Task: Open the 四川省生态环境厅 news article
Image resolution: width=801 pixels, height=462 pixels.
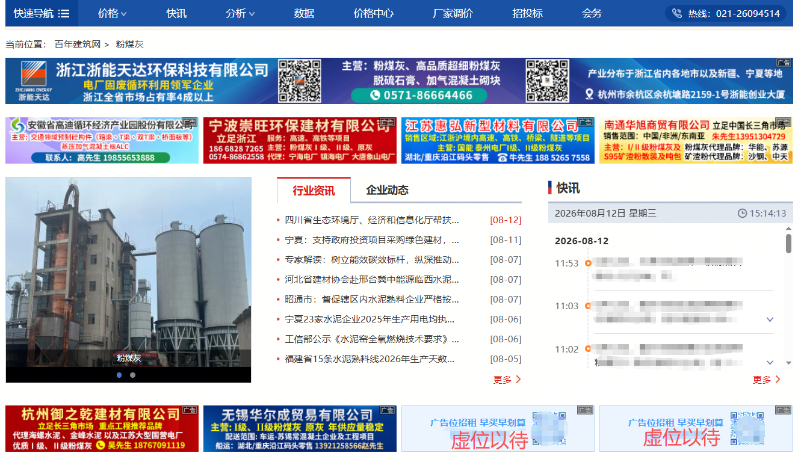Action: 372,220
